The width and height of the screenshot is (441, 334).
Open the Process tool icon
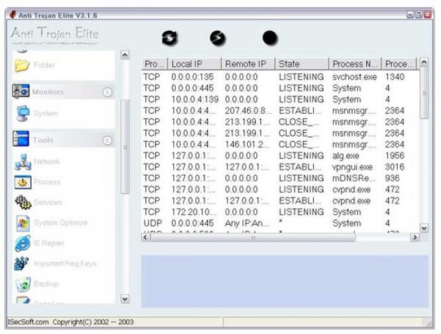click(x=23, y=182)
